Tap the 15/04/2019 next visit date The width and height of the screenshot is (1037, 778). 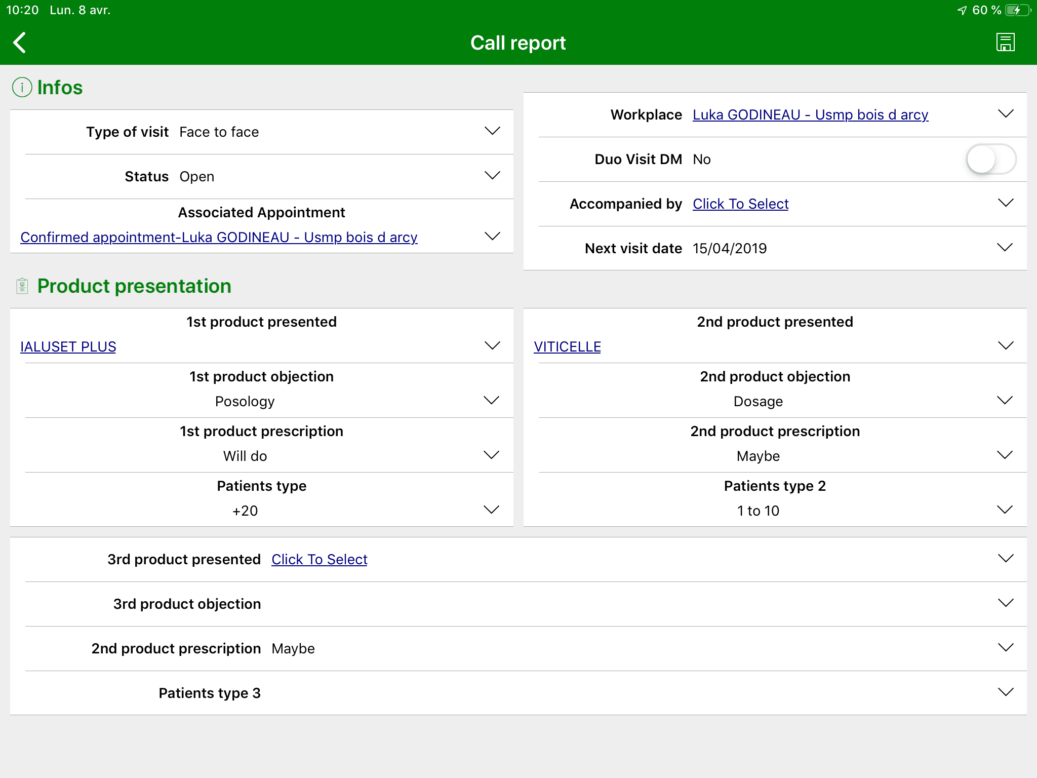pos(730,248)
